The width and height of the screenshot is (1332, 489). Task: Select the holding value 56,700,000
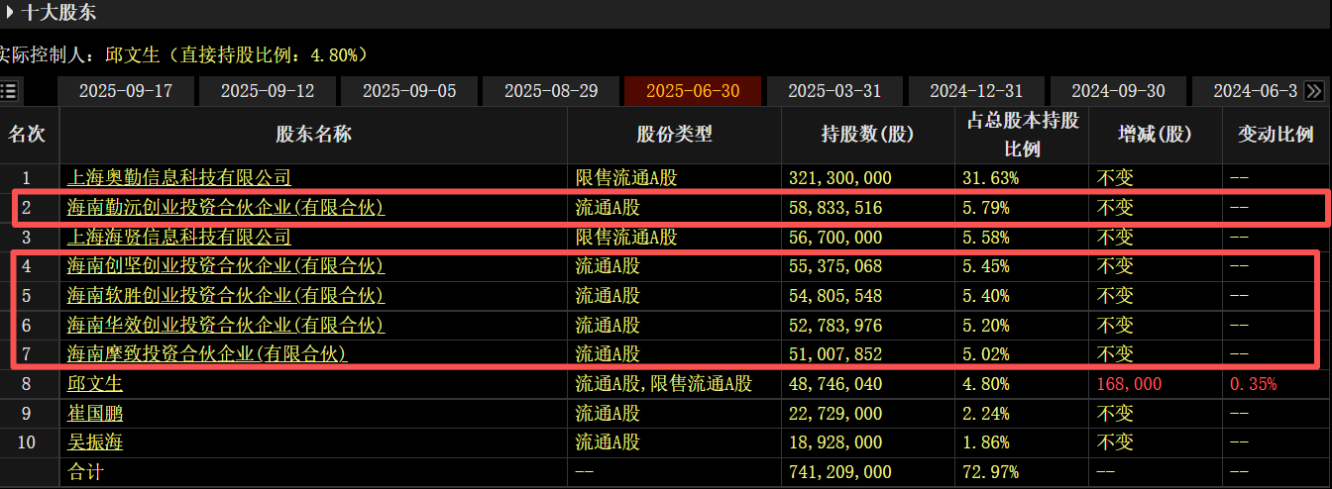point(835,238)
